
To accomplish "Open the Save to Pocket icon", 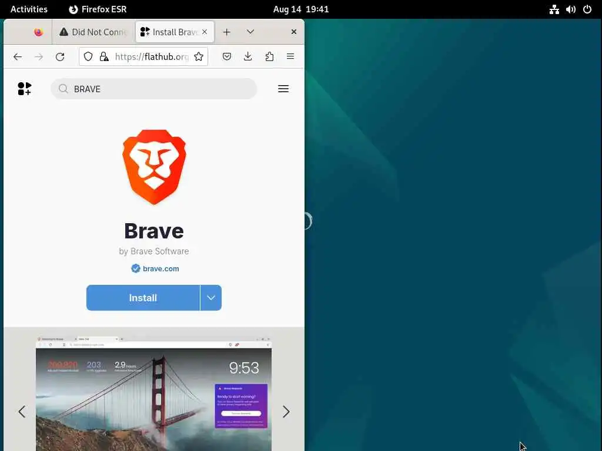I will click(227, 57).
